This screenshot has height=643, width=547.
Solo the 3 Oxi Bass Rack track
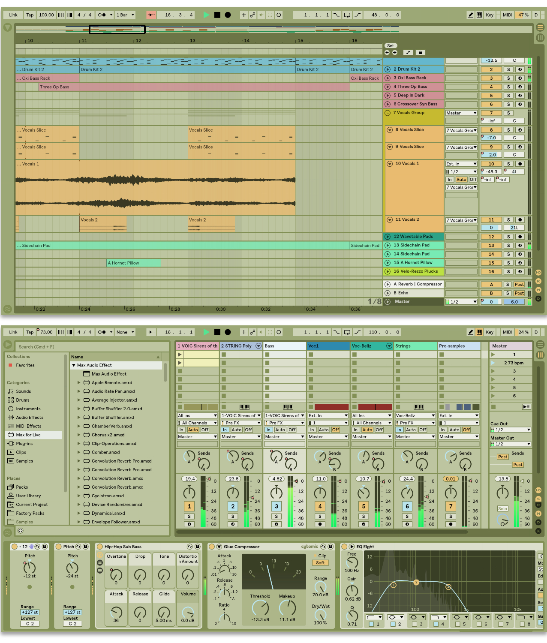(508, 78)
